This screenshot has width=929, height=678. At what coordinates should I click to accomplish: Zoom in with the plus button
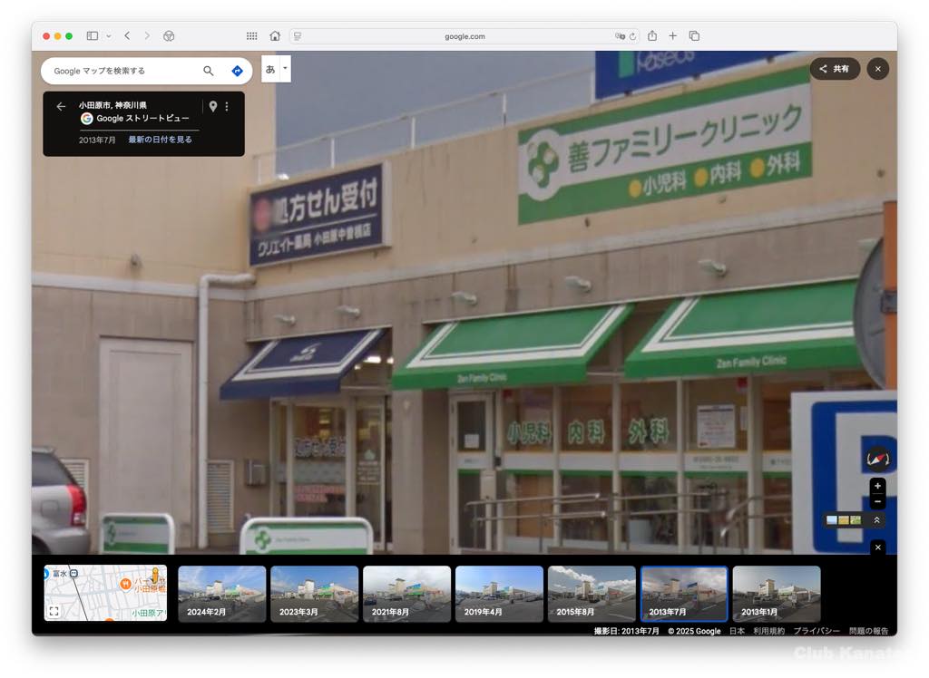click(x=877, y=486)
